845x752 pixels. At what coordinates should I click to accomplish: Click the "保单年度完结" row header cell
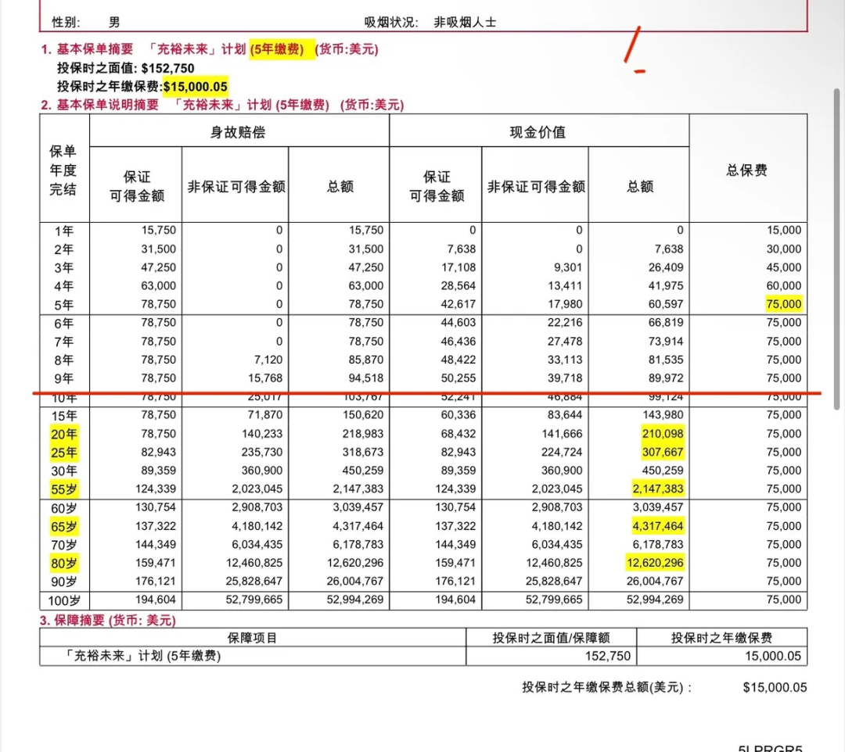64,170
